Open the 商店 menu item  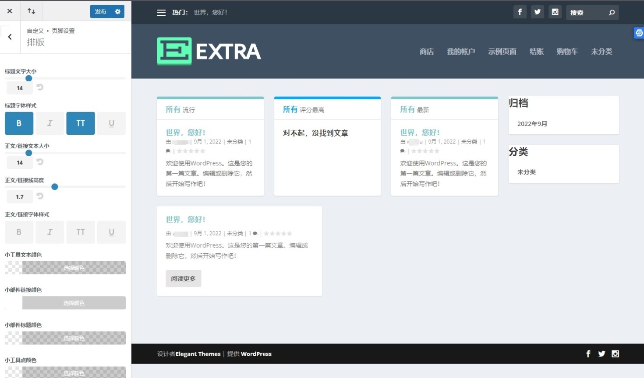tap(427, 51)
